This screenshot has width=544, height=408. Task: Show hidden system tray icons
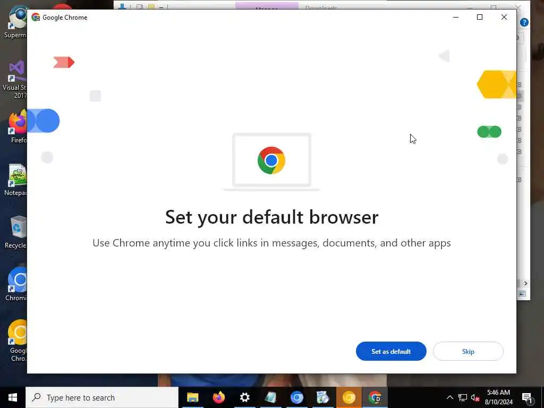coord(449,397)
